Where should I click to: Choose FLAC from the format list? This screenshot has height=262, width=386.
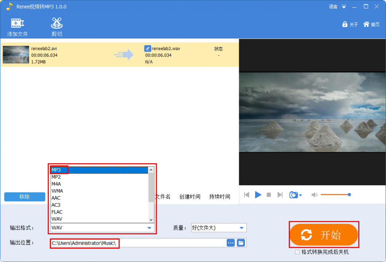click(x=99, y=212)
